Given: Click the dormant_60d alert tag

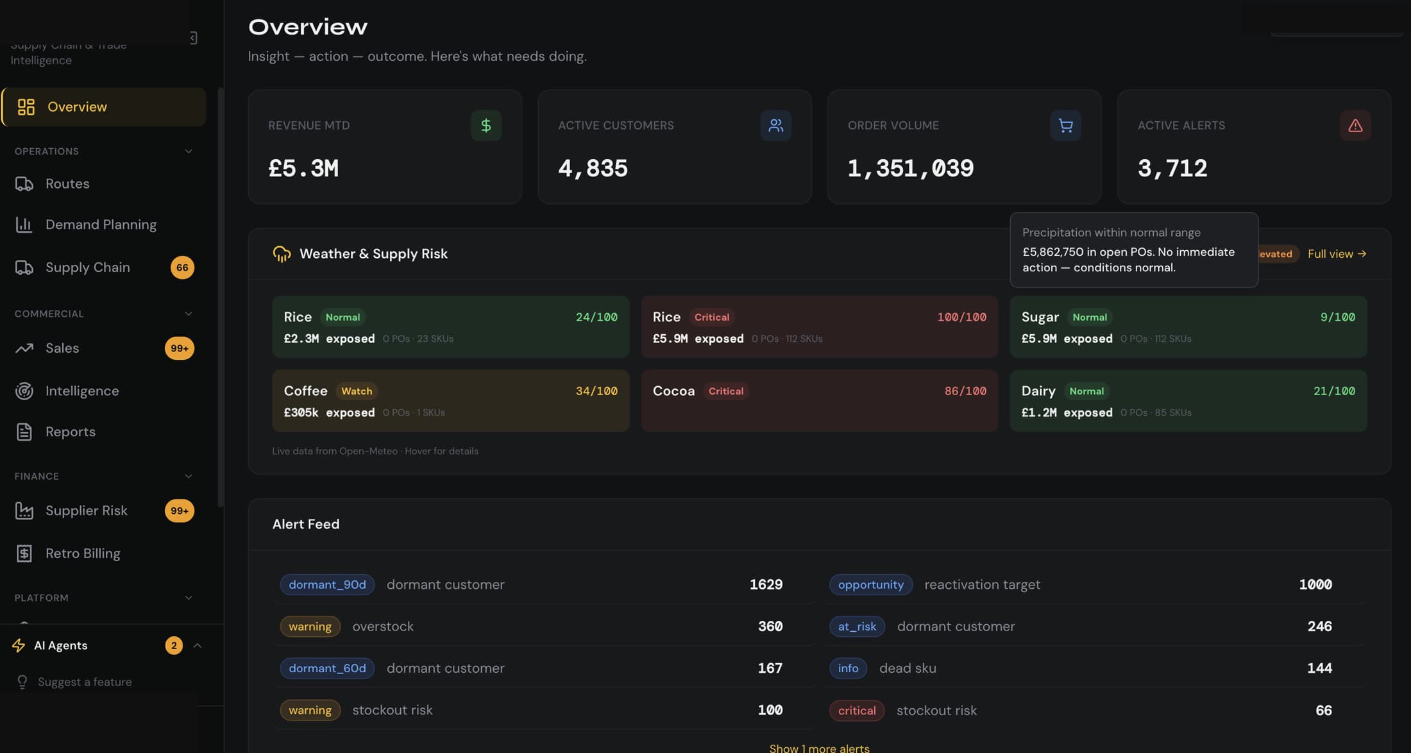Looking at the screenshot, I should (x=327, y=668).
